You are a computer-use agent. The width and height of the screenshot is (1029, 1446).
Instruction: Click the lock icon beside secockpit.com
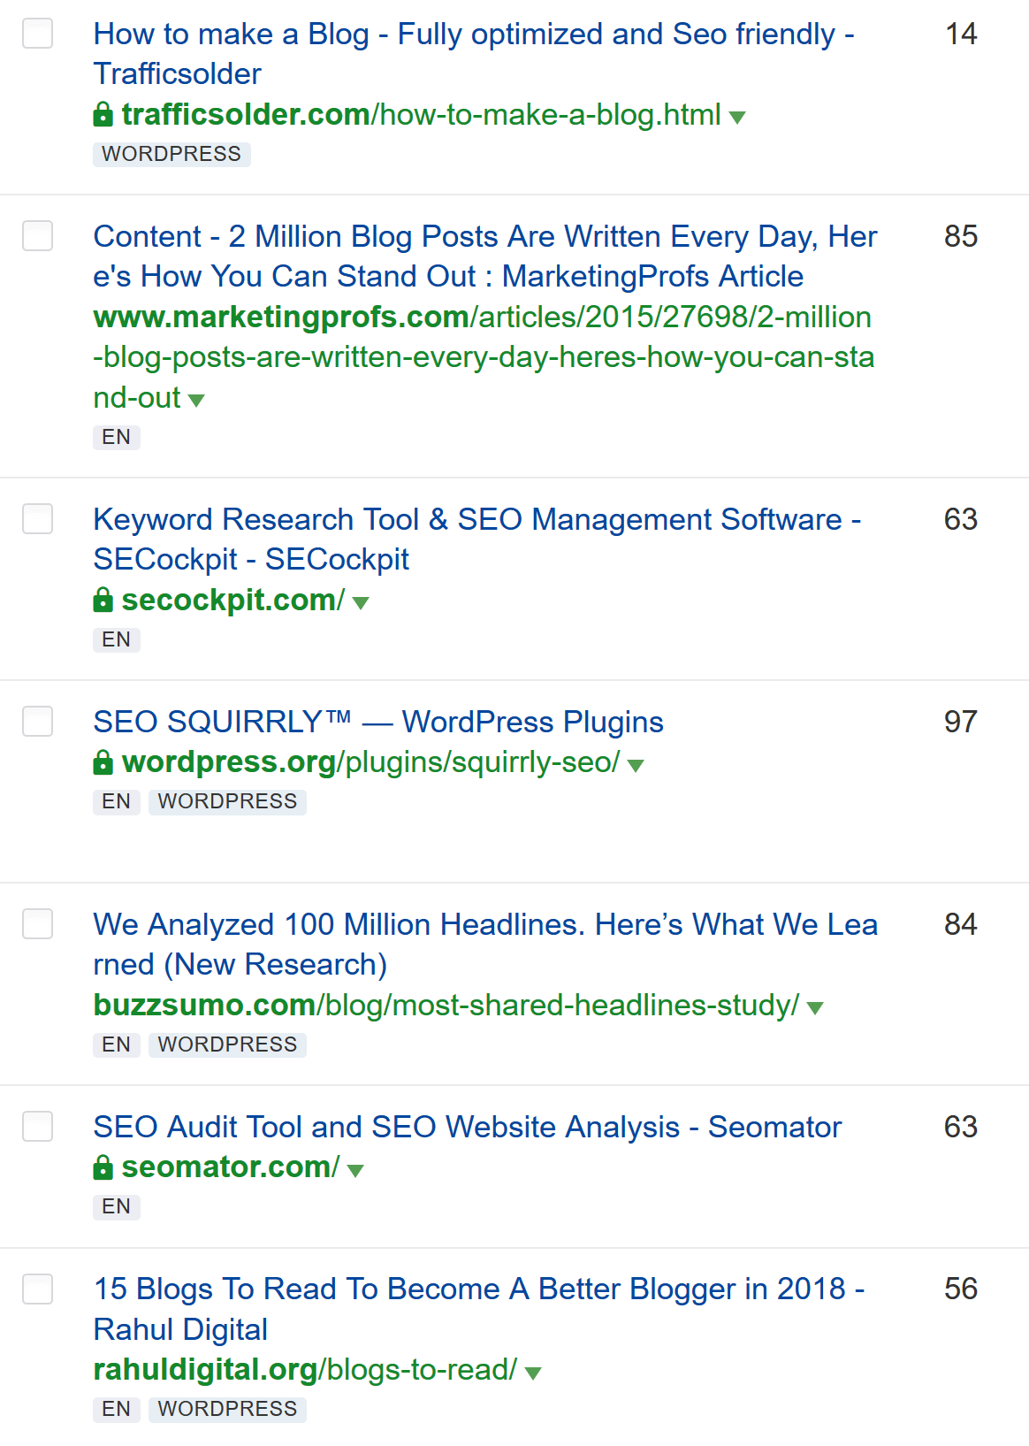103,601
